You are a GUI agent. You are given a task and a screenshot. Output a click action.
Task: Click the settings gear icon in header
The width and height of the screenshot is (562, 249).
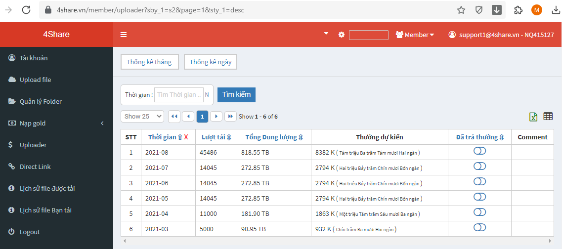coord(341,35)
